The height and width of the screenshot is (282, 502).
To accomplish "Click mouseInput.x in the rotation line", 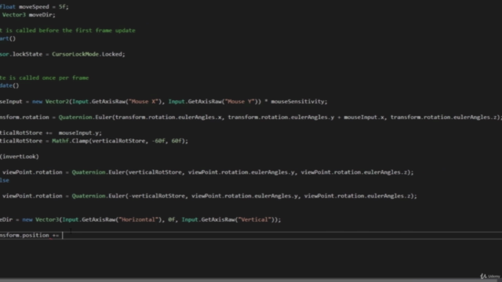I will [364, 117].
